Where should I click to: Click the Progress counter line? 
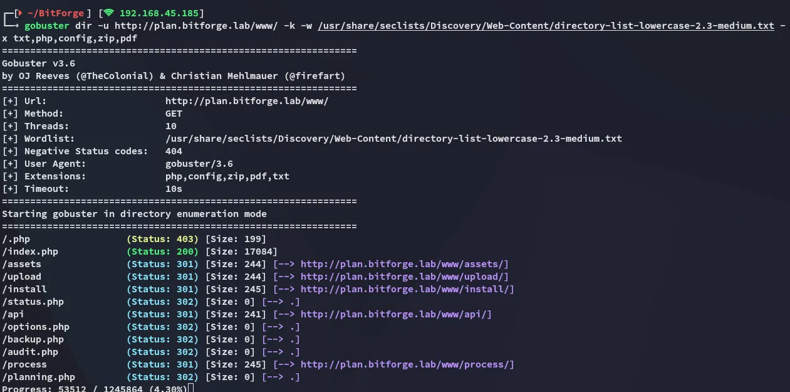coord(94,388)
